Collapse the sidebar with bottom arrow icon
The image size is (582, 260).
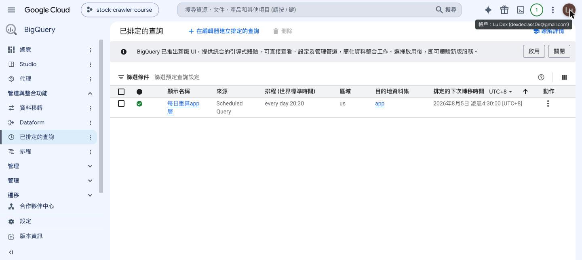click(x=11, y=252)
